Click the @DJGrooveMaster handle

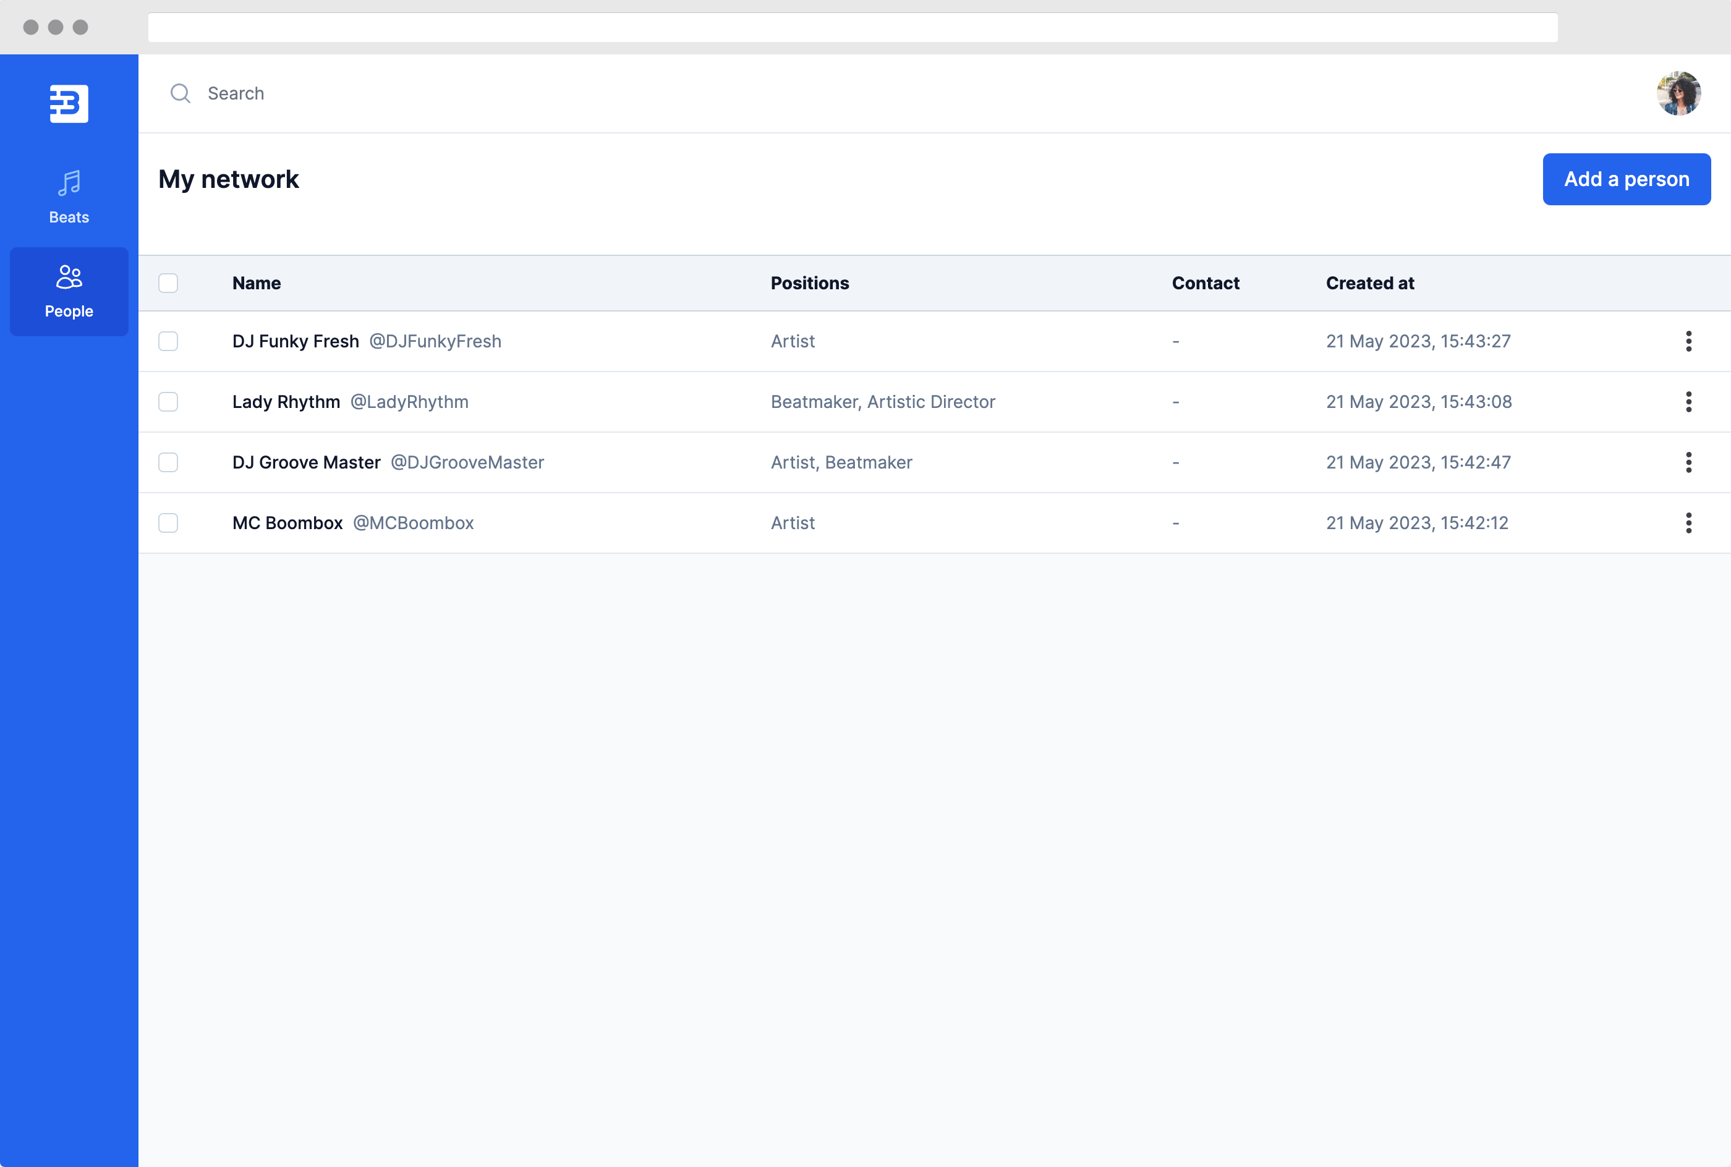pyautogui.click(x=467, y=462)
